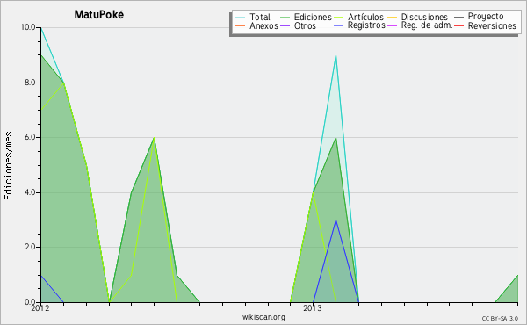Viewport: 527px width, 325px height.
Task: Select the Anexos legend entry
Action: click(x=256, y=25)
